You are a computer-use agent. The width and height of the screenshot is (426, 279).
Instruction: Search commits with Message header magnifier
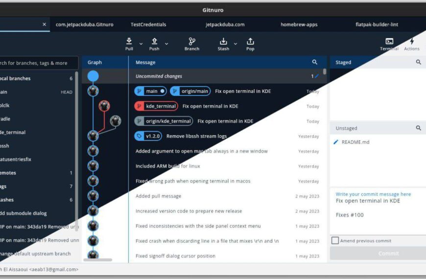[315, 62]
